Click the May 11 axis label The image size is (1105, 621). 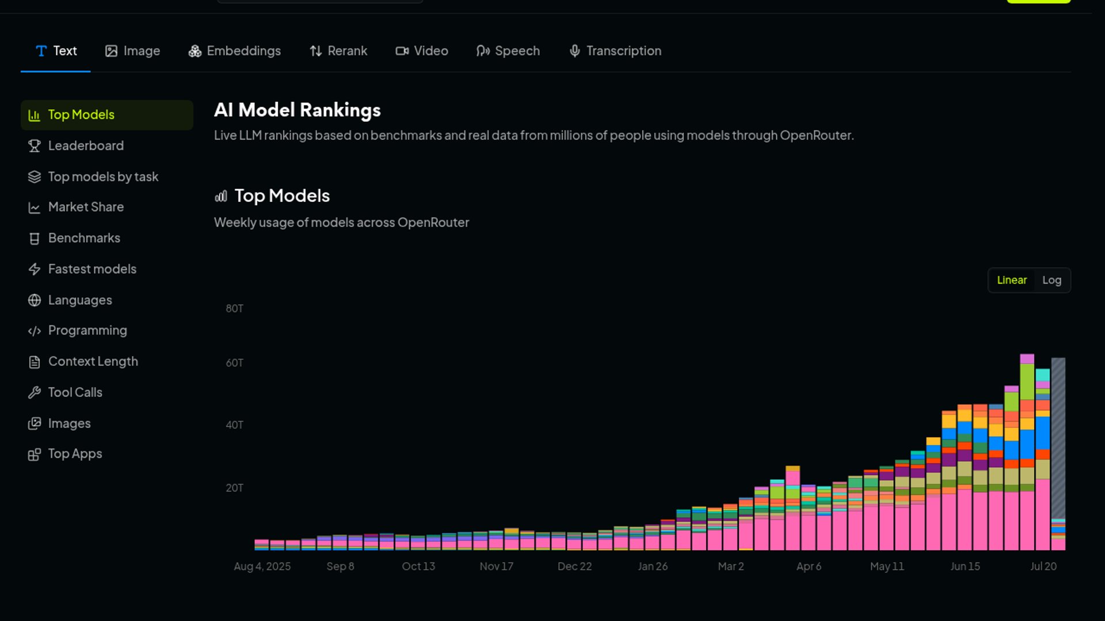click(887, 567)
